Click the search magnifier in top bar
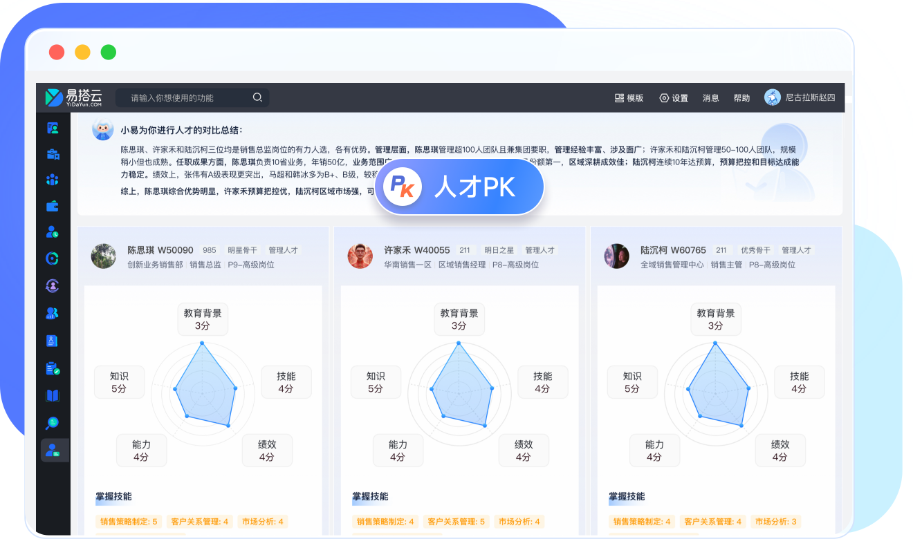 (257, 97)
